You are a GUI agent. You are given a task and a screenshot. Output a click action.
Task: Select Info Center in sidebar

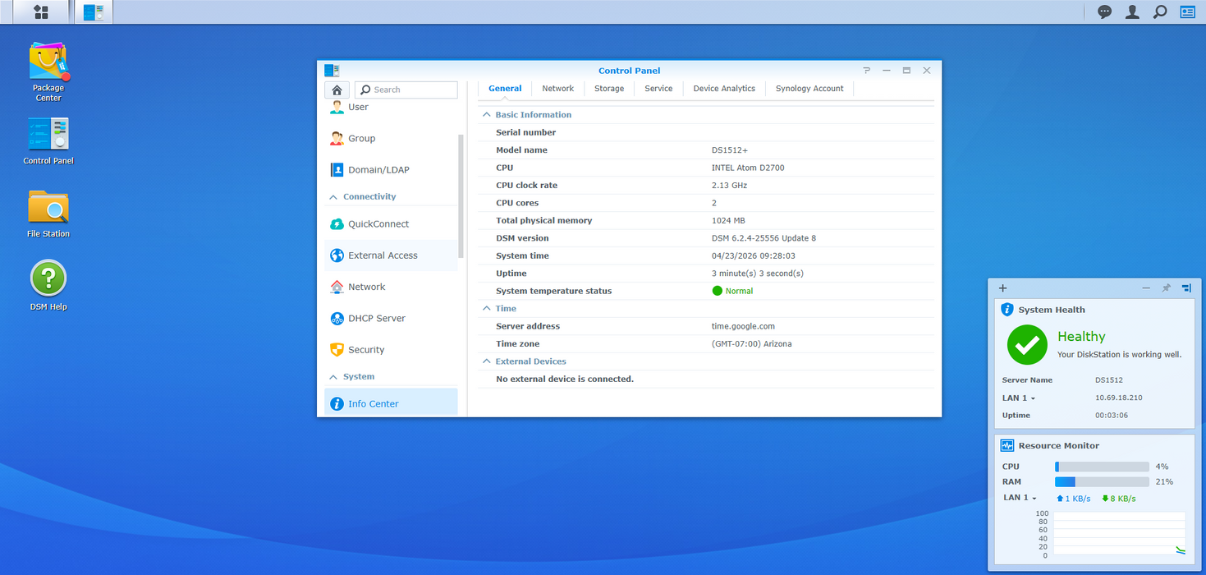click(x=391, y=403)
